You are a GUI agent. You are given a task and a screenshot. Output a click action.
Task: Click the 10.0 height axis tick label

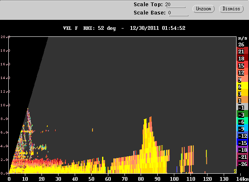tap(5, 105)
